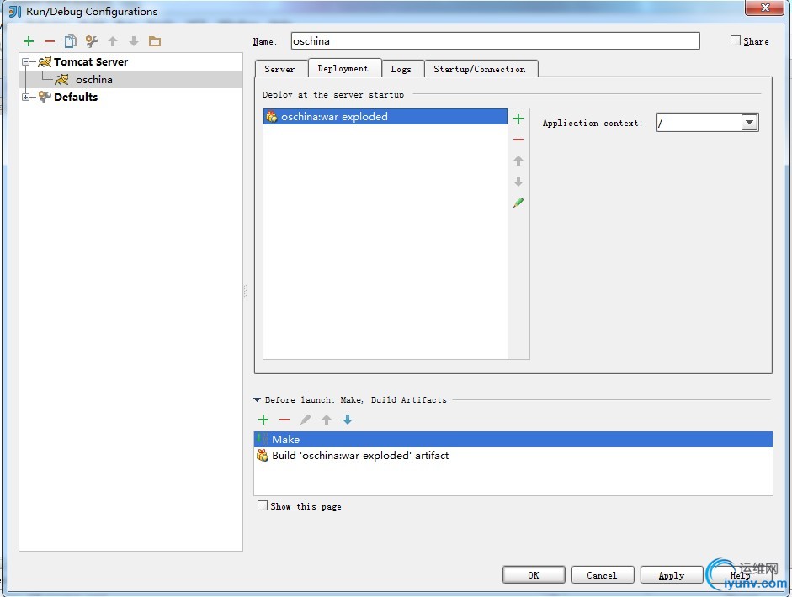Open the Startup/Connection tab

tap(481, 69)
